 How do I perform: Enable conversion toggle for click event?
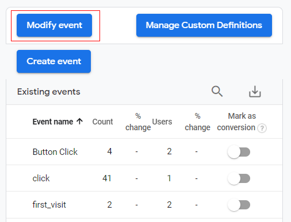pos(239,178)
